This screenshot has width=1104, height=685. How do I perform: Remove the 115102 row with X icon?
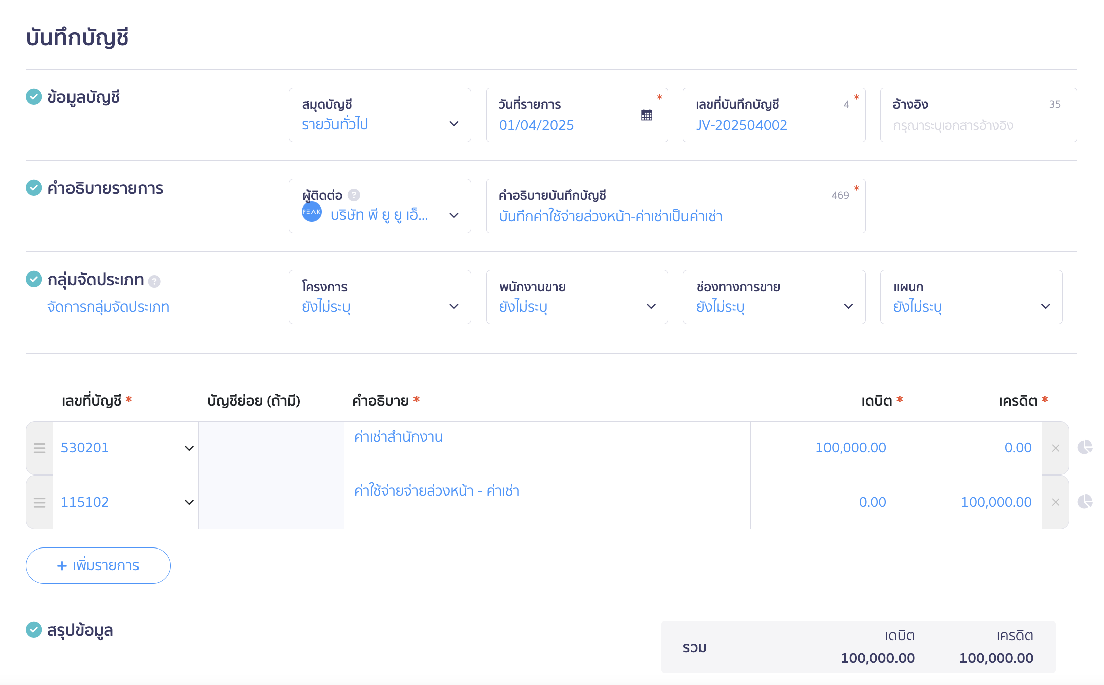[x=1056, y=502]
